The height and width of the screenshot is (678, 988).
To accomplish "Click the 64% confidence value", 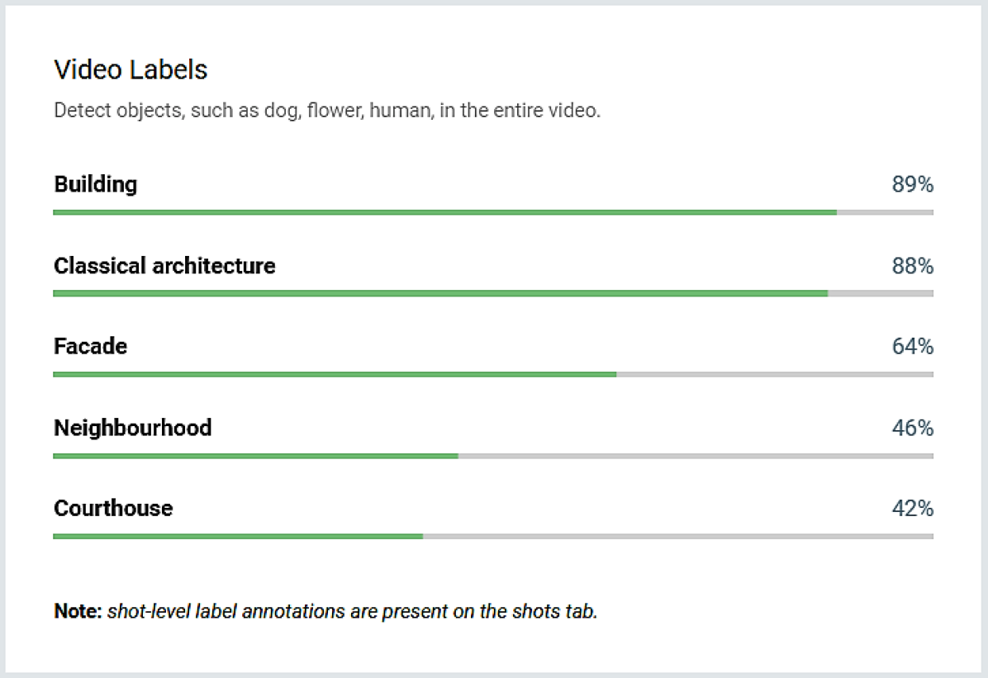I will pyautogui.click(x=912, y=347).
